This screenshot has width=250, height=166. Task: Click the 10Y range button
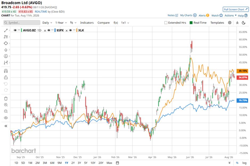[93, 163]
